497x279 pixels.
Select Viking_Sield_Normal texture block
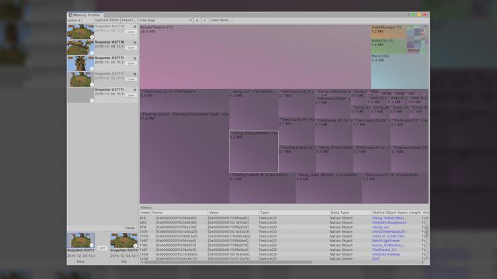pyautogui.click(x=328, y=188)
